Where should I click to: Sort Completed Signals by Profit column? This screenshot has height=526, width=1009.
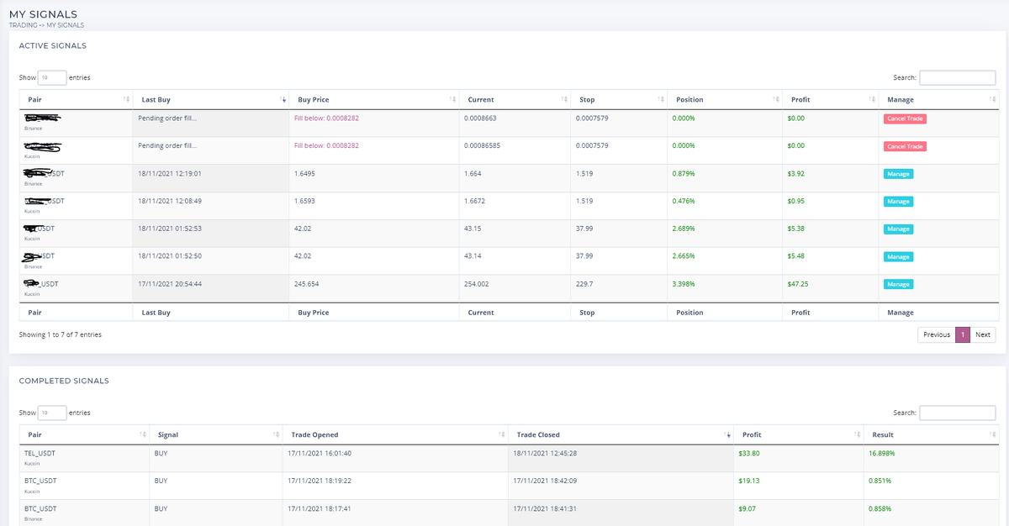pyautogui.click(x=798, y=434)
